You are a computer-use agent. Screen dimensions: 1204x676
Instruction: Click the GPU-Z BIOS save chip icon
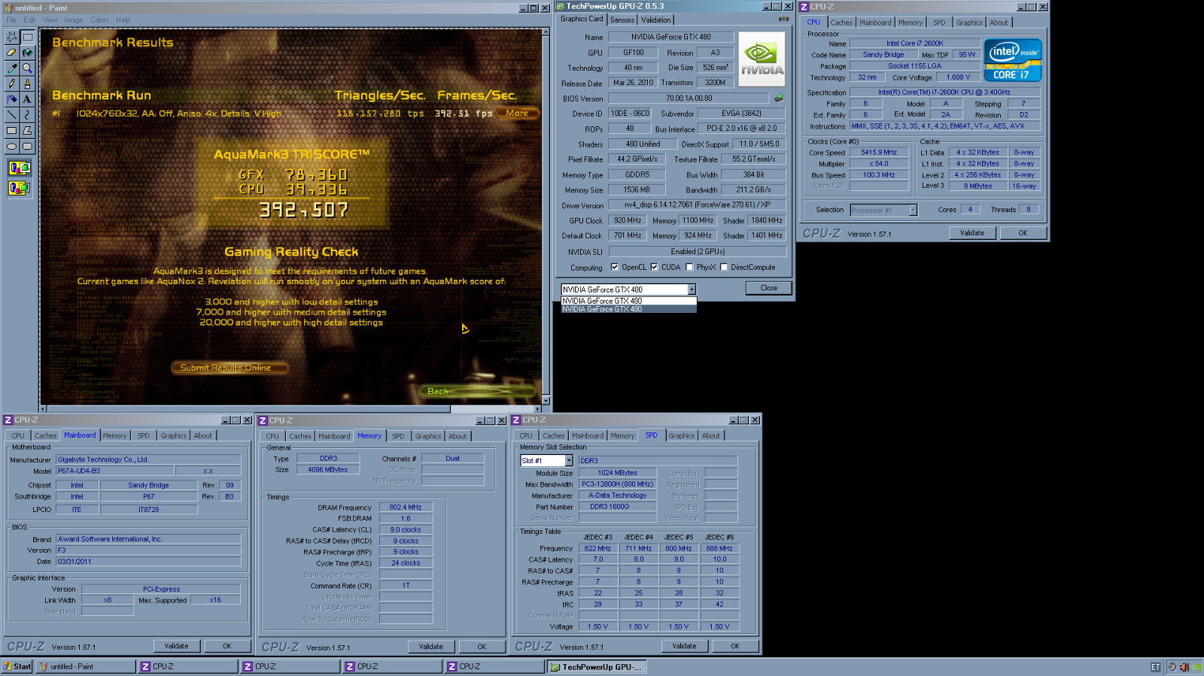pyautogui.click(x=779, y=98)
